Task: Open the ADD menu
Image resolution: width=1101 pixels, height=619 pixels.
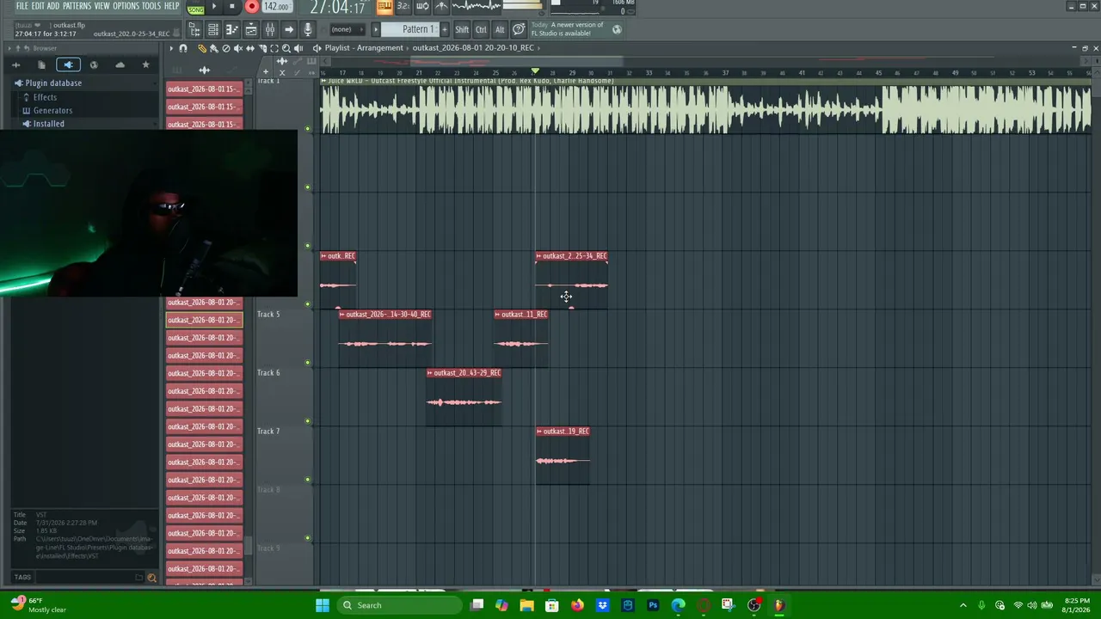Action: [53, 6]
